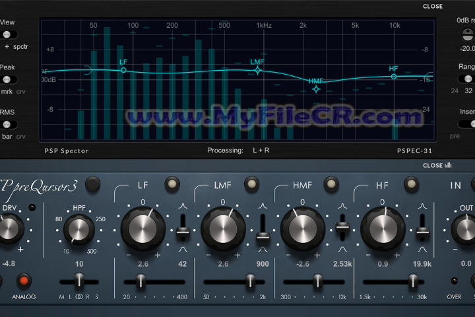
Task: Click the DRV indicator LED
Action: 32,207
